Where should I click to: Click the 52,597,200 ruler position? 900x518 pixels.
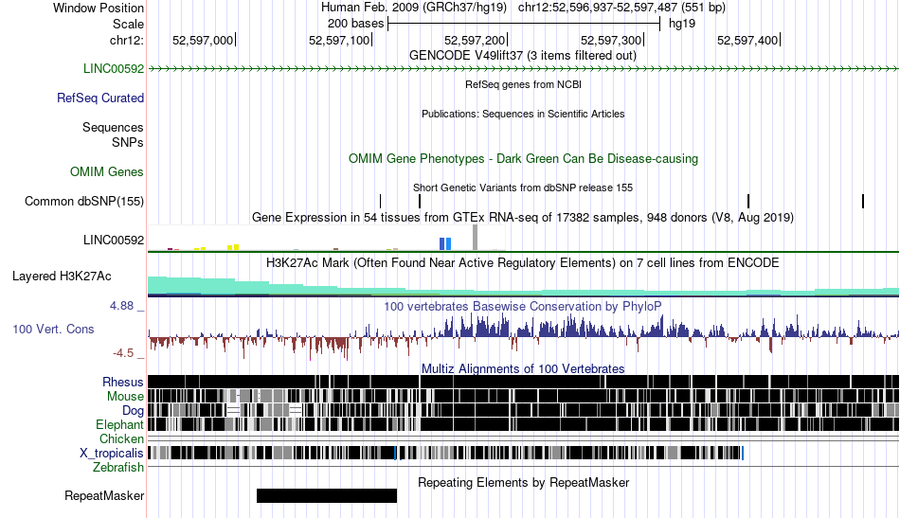[x=475, y=40]
